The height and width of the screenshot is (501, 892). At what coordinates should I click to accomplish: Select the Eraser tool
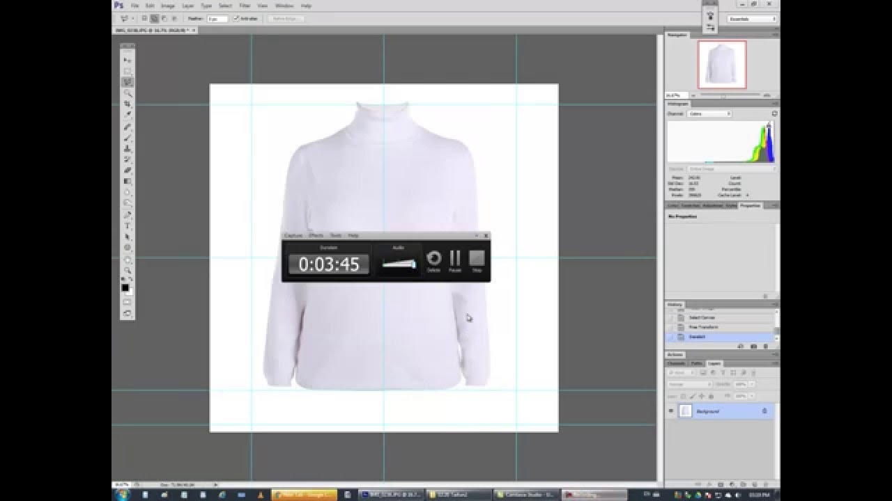pos(128,170)
